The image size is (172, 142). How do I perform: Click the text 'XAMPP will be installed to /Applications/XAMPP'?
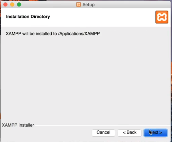click(x=53, y=34)
